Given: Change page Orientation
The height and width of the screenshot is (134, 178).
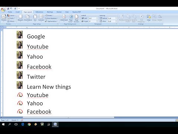Looking at the screenshot, I should tap(28, 18).
